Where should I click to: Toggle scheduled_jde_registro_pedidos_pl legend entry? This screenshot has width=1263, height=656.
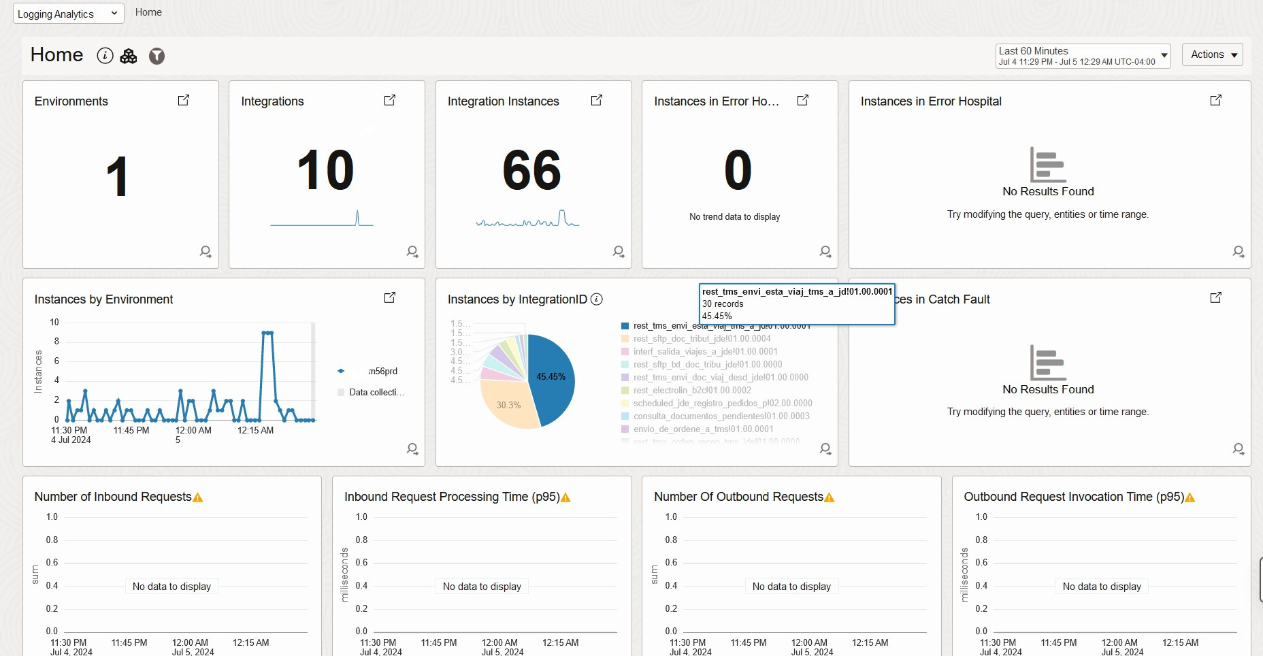click(x=717, y=403)
